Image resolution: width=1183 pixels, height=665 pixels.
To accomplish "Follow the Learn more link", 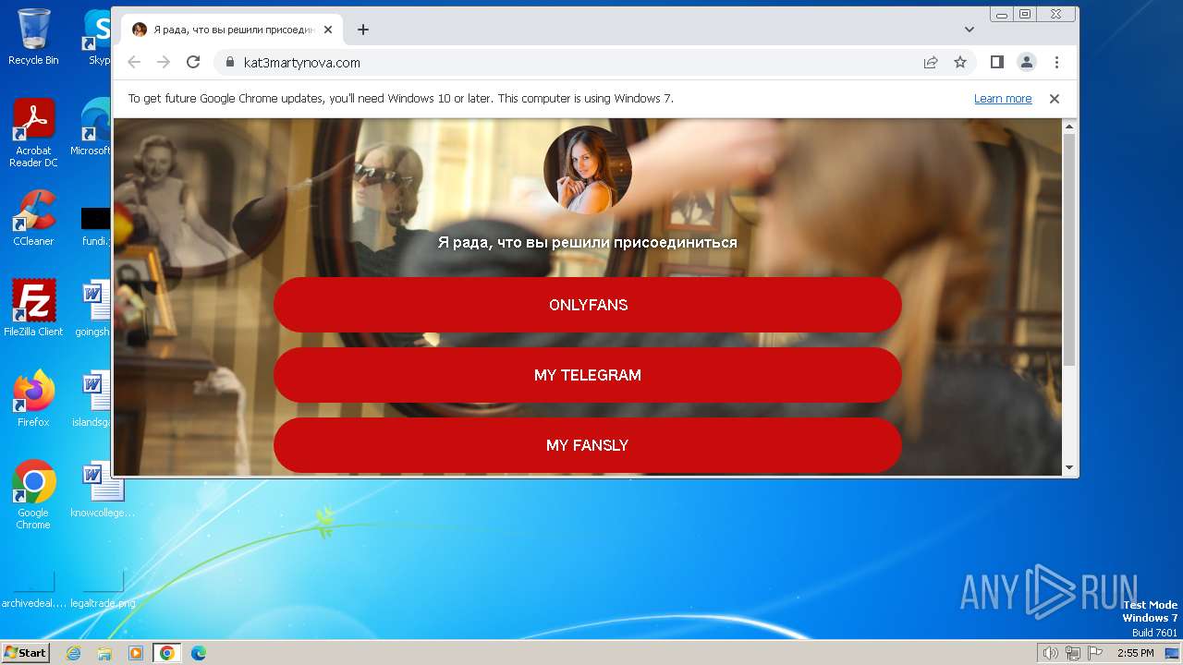I will pos(1003,99).
